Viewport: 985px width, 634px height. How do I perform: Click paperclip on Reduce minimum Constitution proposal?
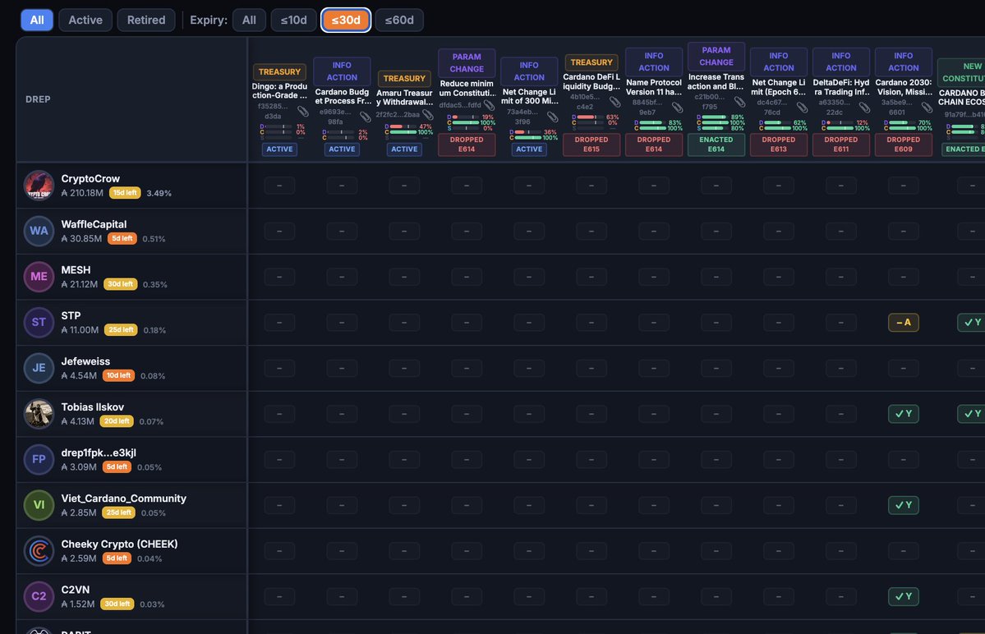click(490, 105)
